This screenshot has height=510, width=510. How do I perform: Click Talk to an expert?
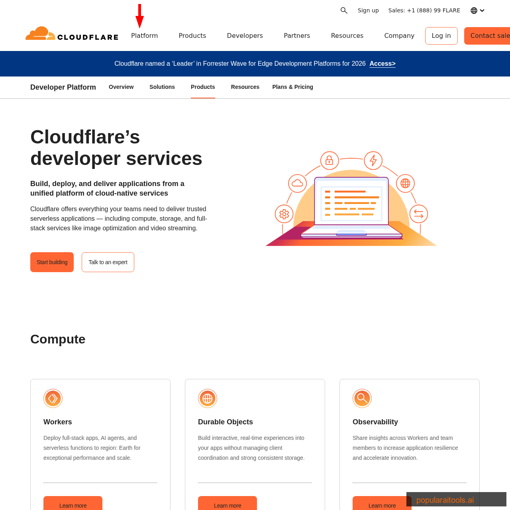[x=108, y=262]
